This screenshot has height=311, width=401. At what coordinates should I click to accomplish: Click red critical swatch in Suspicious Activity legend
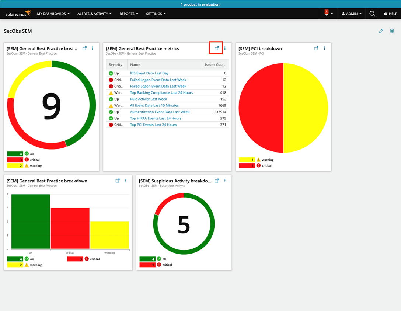pos(147,265)
